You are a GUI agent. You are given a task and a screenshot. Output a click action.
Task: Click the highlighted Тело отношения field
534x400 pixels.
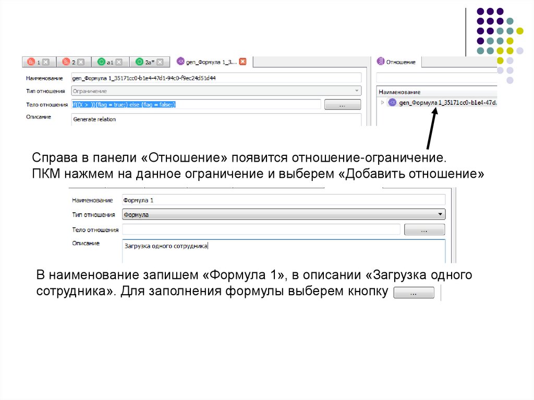[196, 105]
